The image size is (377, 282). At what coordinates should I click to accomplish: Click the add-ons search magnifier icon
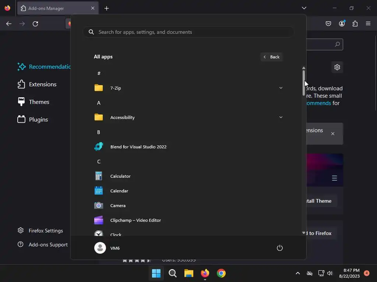pos(337,44)
